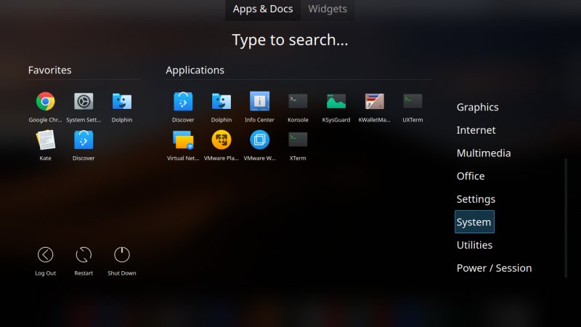This screenshot has width=581, height=327.
Task: Switch to the Widgets tab
Action: 327,9
